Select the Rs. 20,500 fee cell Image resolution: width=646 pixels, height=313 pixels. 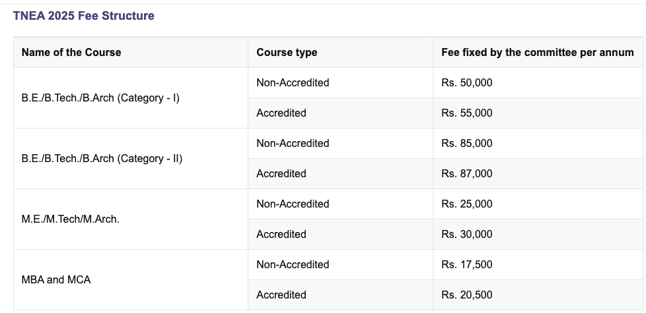(467, 295)
